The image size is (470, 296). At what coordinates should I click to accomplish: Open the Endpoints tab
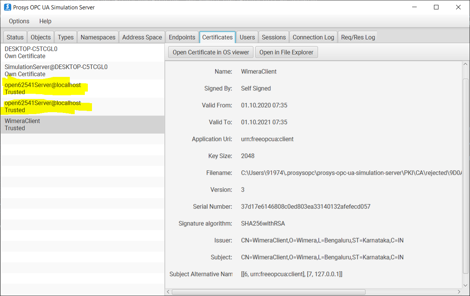[182, 37]
